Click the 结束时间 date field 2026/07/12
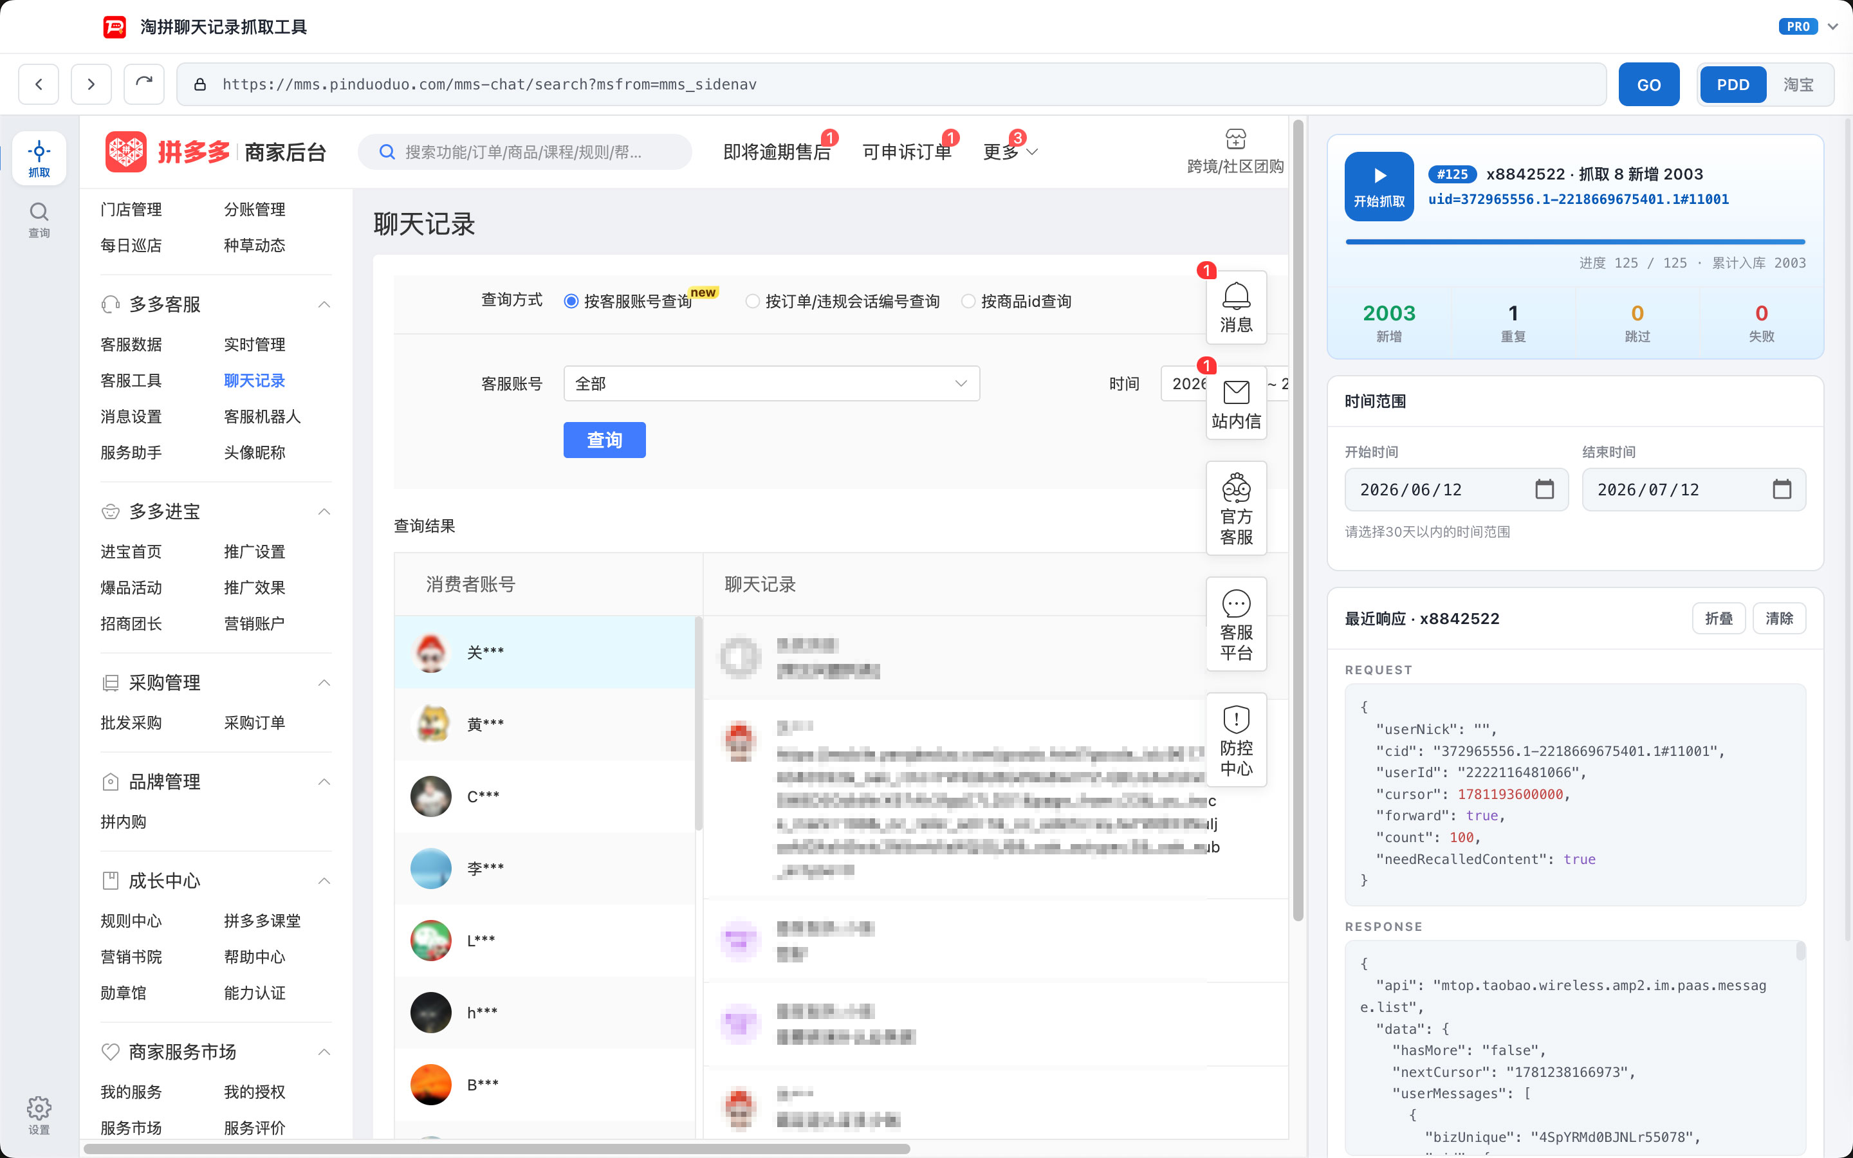The height and width of the screenshot is (1158, 1853). [1693, 490]
